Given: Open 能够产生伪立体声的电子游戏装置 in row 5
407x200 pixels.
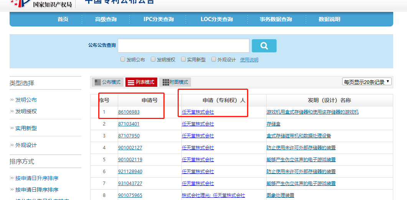Looking at the screenshot, I should 301,160.
